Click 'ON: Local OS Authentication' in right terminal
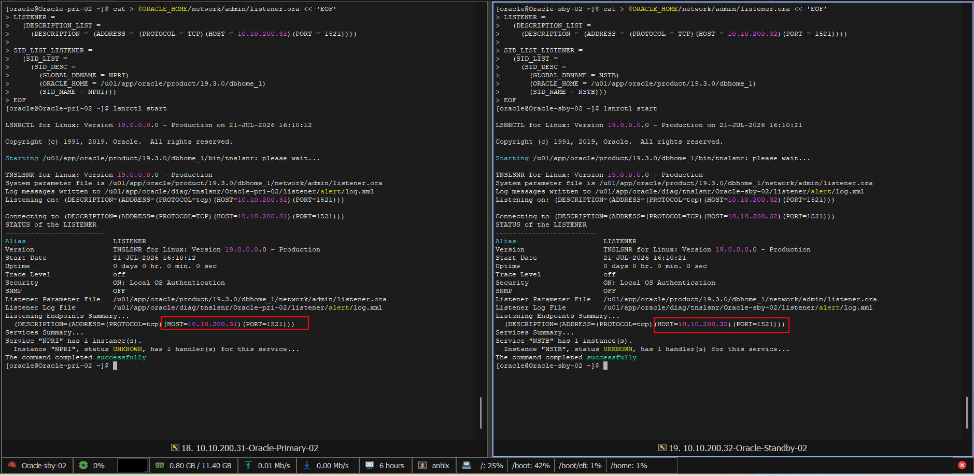974x476 pixels. click(659, 283)
